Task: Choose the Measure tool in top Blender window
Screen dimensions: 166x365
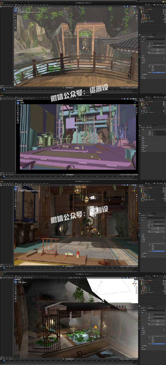Action: 16,28
